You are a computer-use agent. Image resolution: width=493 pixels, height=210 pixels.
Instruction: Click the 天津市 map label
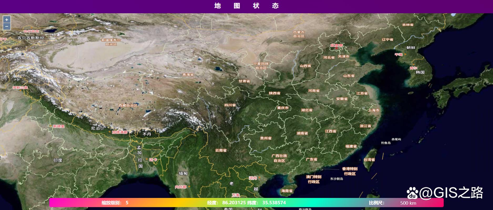pos(344,56)
